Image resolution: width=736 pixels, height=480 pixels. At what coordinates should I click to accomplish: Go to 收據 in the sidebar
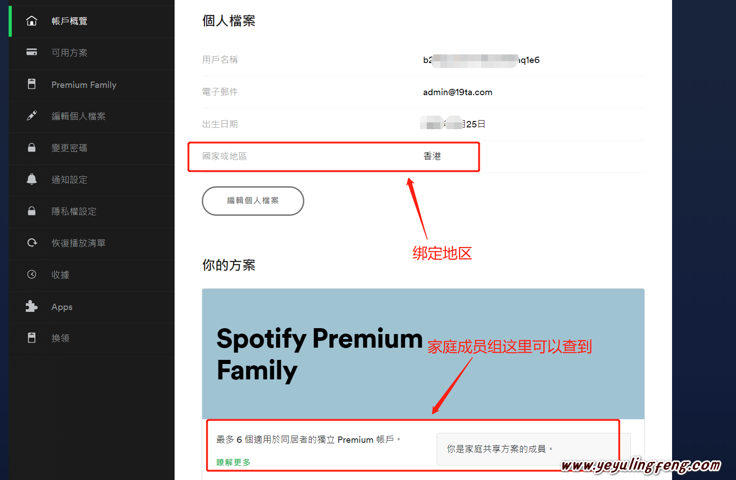pos(92,275)
